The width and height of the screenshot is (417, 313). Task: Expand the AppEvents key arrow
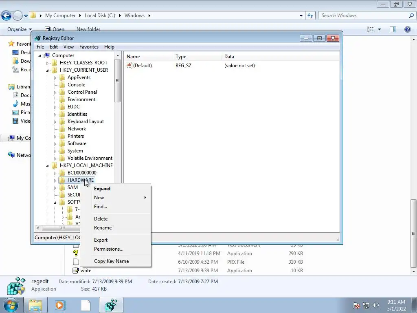click(55, 78)
